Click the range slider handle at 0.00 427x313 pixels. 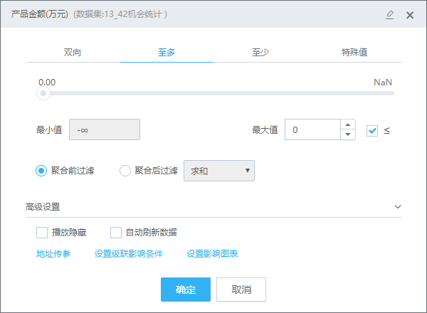(x=43, y=93)
